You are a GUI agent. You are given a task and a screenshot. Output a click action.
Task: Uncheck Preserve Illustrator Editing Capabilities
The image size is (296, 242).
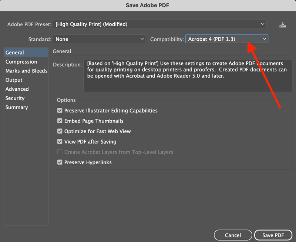pos(60,111)
